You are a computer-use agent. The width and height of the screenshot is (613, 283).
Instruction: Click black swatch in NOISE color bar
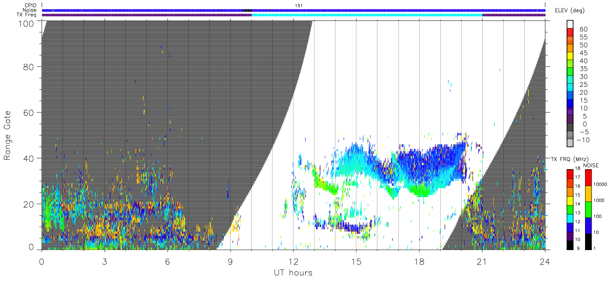pyautogui.click(x=589, y=241)
